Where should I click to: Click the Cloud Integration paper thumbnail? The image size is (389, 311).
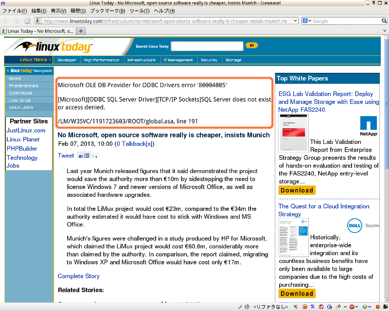(x=294, y=238)
